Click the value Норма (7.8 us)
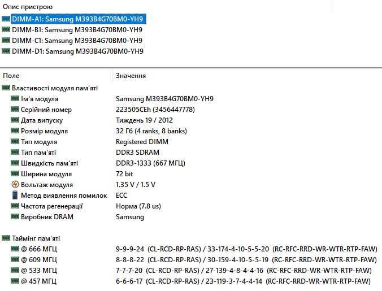Image resolution: width=382 pixels, height=291 pixels. click(x=138, y=206)
